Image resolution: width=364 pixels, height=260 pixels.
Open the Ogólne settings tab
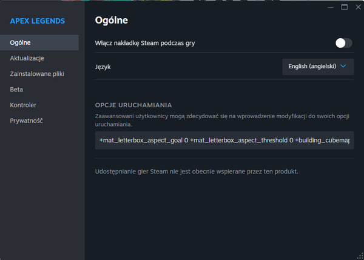pos(39,42)
